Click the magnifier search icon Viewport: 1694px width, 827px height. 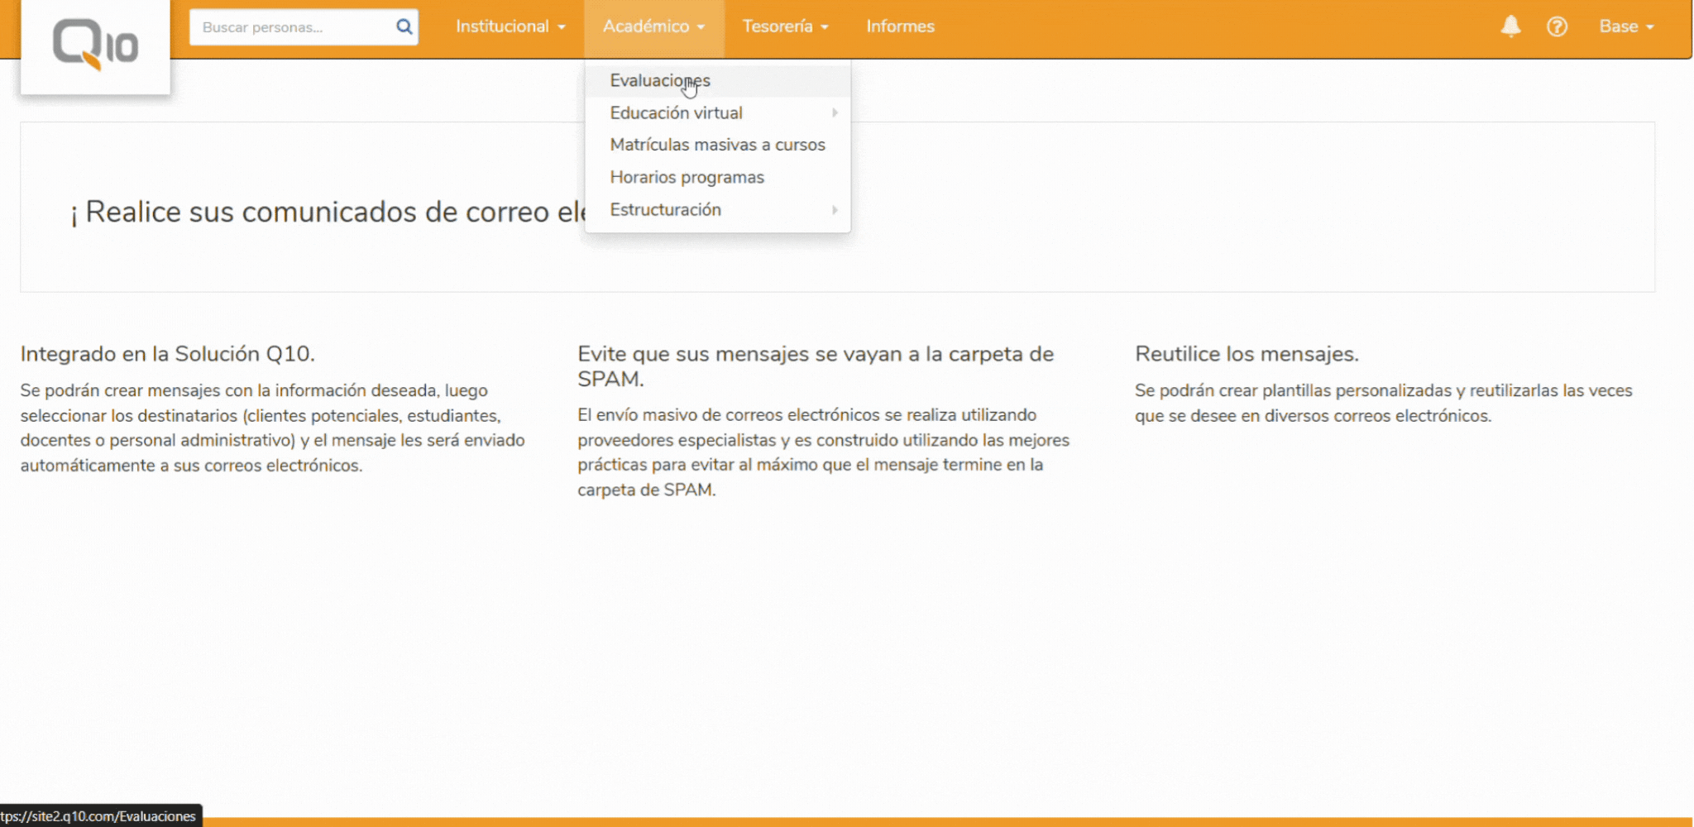click(404, 26)
